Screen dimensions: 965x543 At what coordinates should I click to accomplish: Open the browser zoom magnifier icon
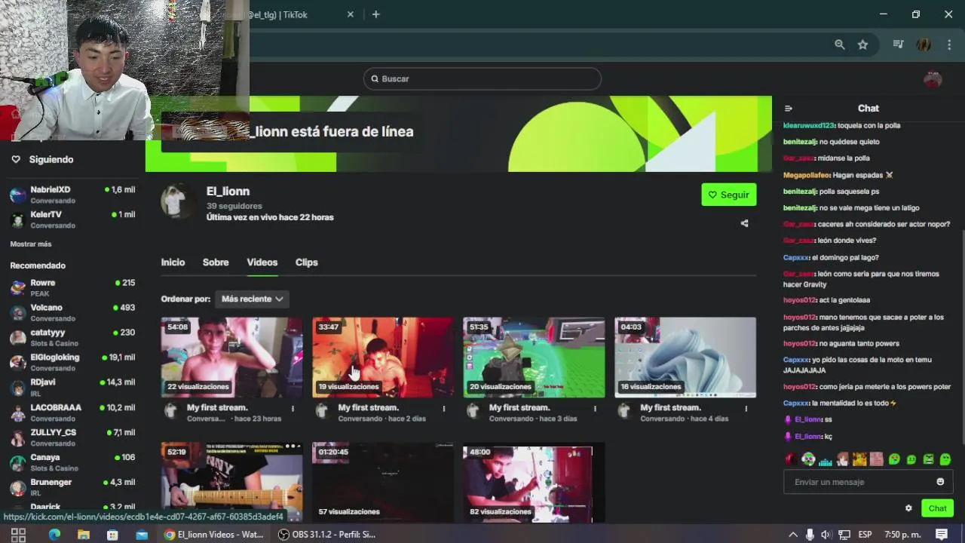click(839, 45)
